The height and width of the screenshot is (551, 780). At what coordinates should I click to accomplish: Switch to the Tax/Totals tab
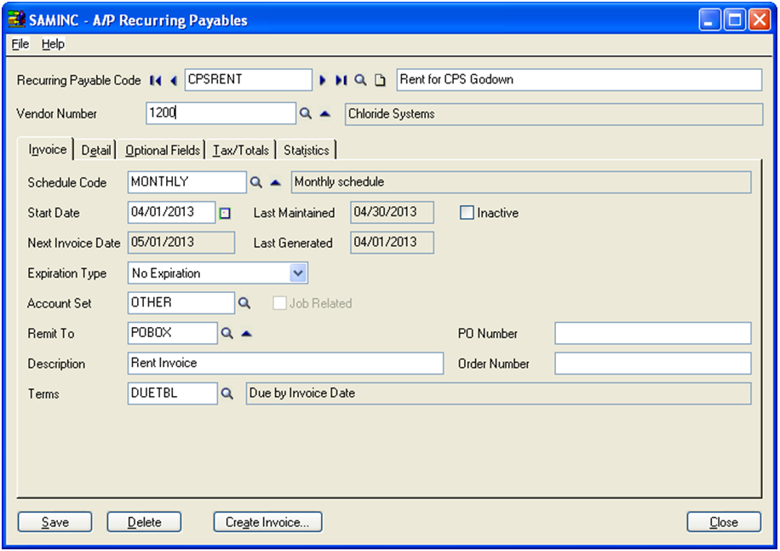[x=241, y=150]
